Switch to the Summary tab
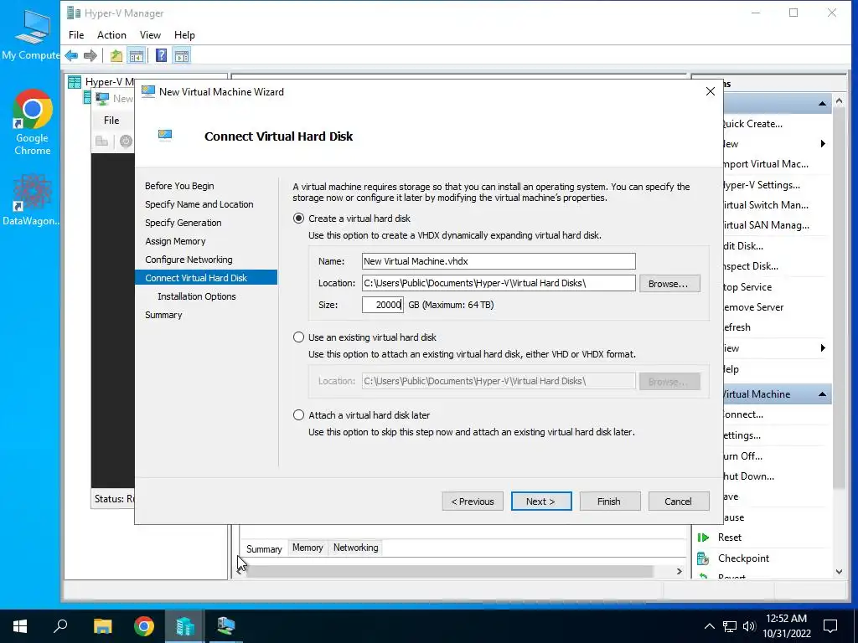858x643 pixels. (x=264, y=548)
